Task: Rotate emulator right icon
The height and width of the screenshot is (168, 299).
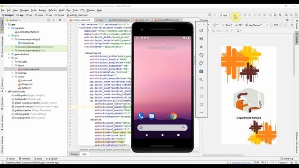Action: click(201, 63)
